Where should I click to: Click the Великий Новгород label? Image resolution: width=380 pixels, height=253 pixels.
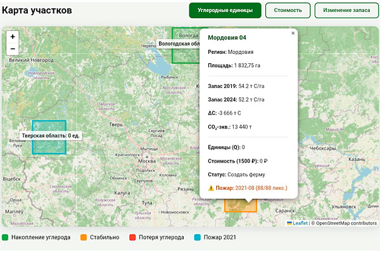click(31, 60)
